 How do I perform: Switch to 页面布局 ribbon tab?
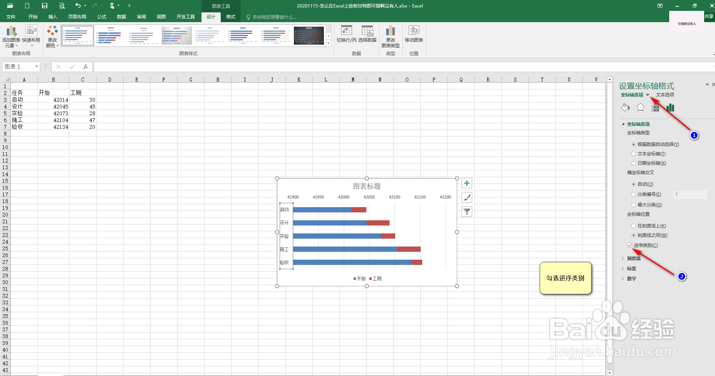pyautogui.click(x=77, y=17)
